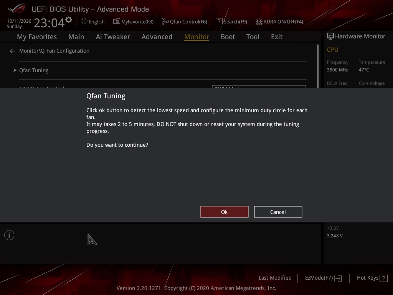Click the 3.248 V voltage value
Screen dimensions: 393x295
click(335, 236)
